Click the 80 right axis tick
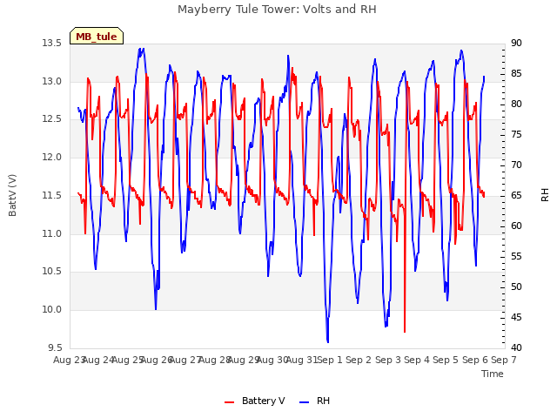 [516, 104]
